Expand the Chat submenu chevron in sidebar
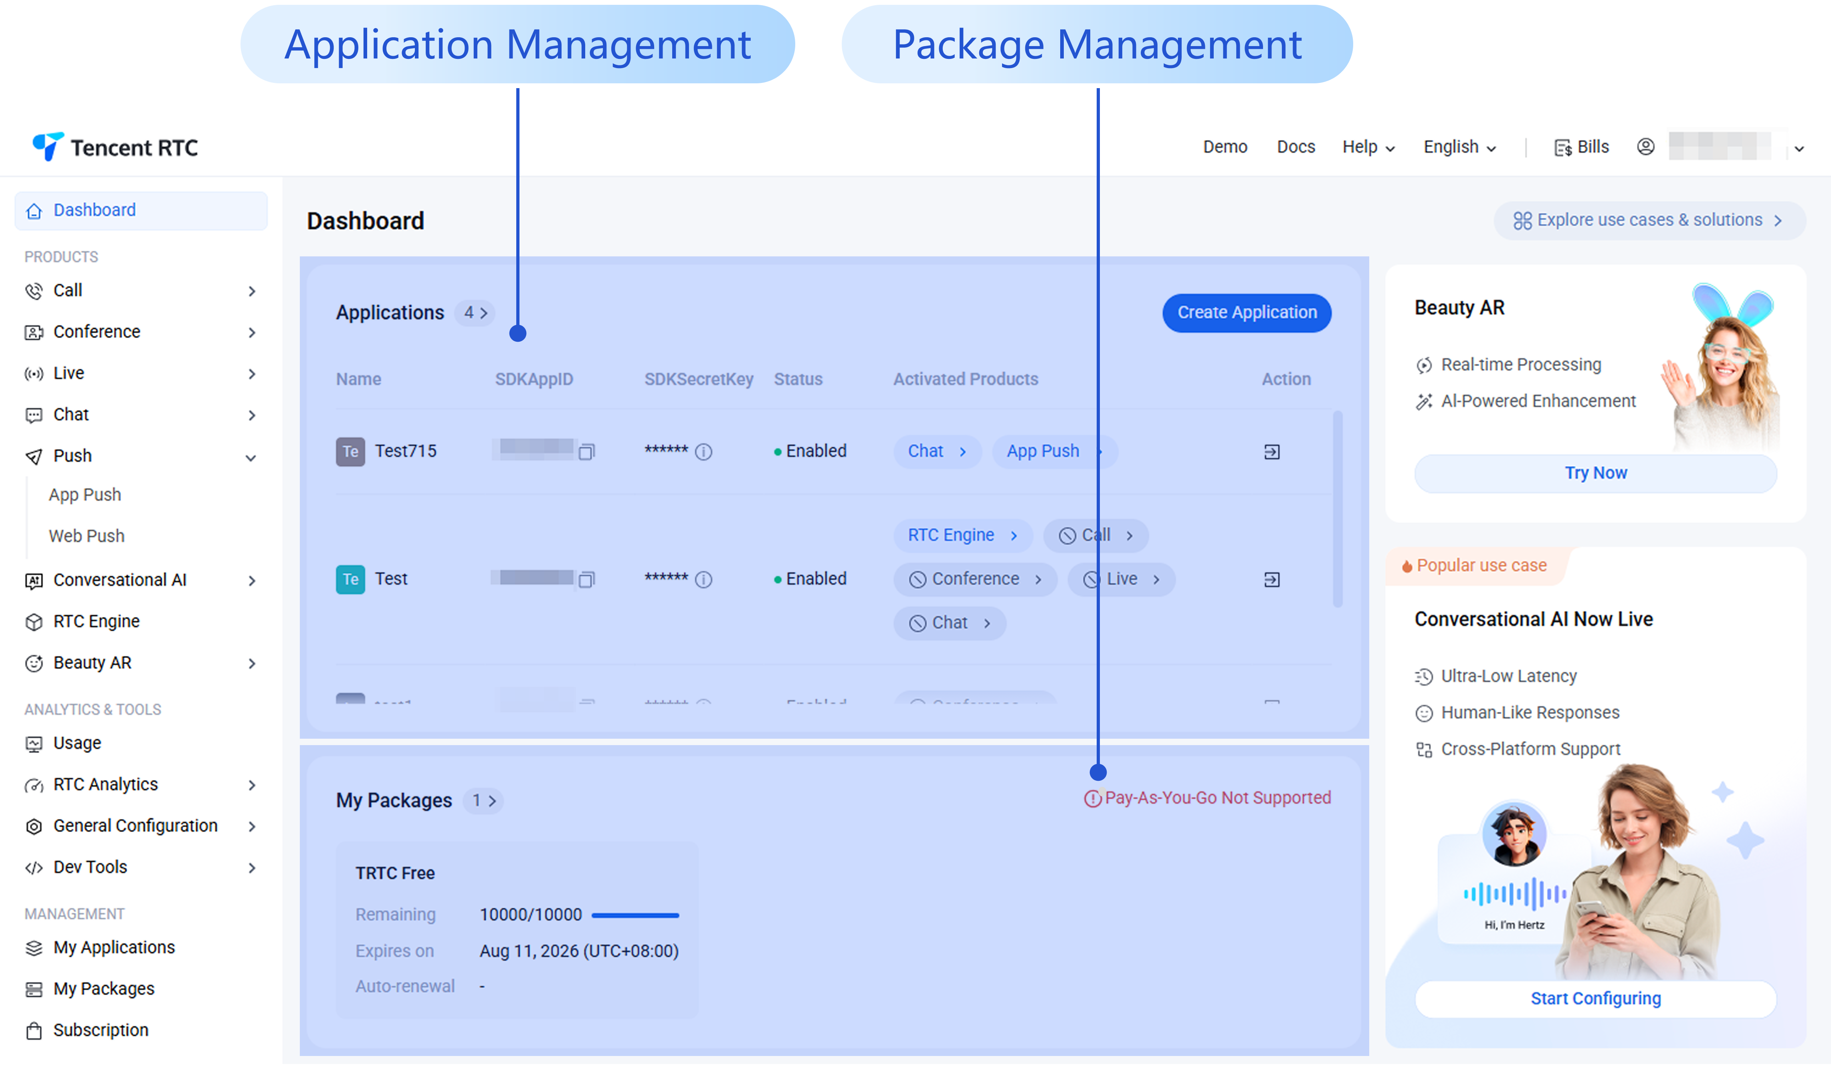Image resolution: width=1831 pixels, height=1072 pixels. [x=251, y=415]
